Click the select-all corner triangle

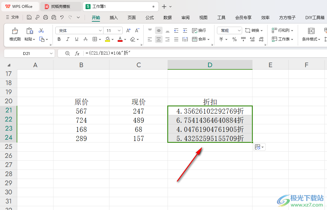(9, 65)
